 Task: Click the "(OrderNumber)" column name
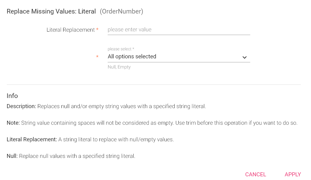click(x=122, y=11)
